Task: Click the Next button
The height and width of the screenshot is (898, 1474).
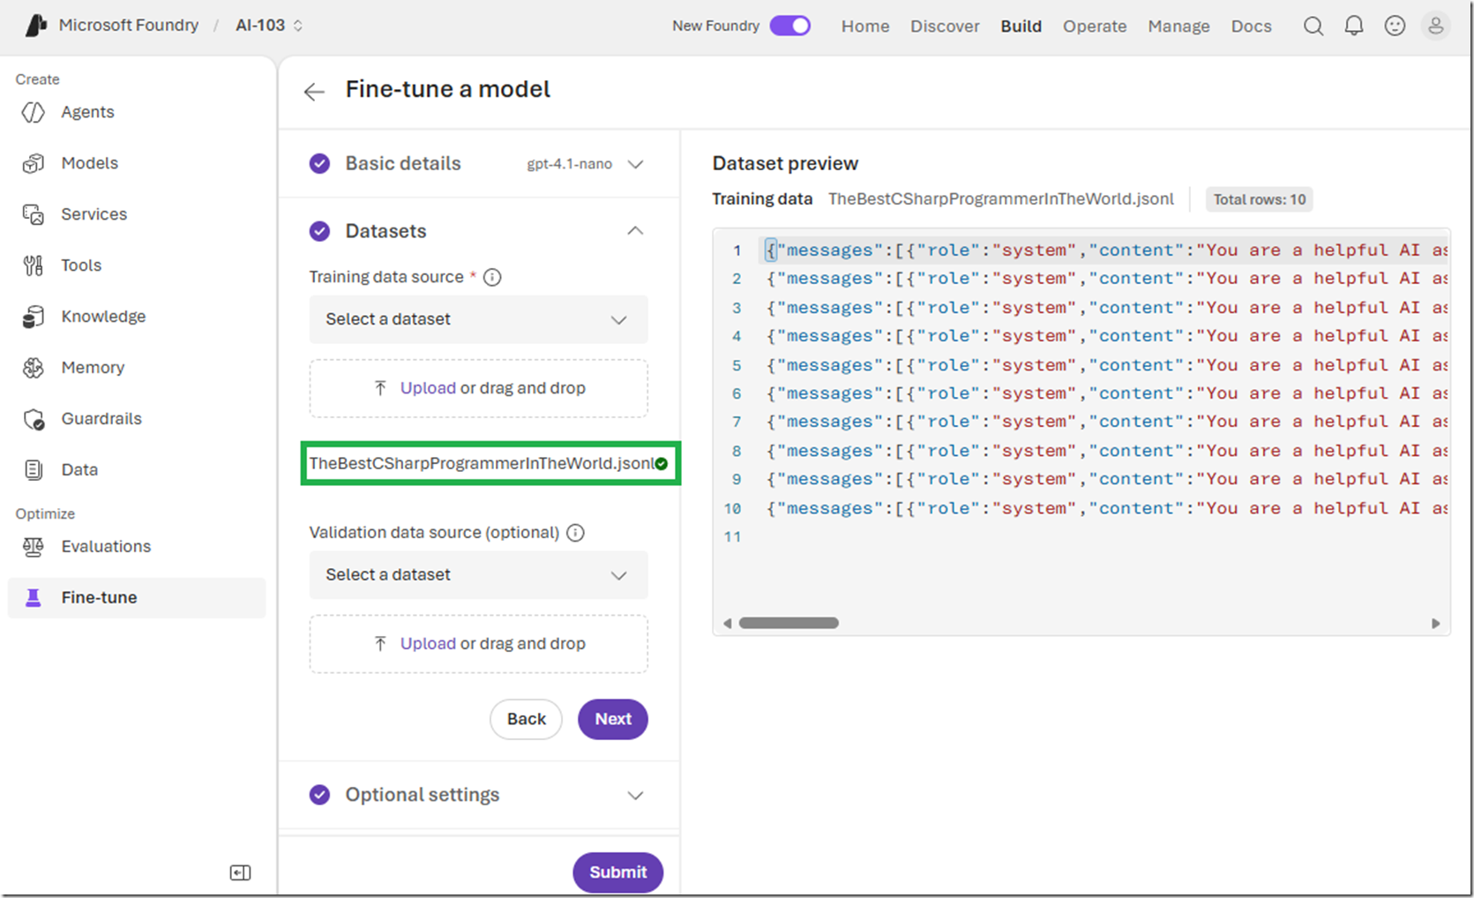Action: tap(613, 719)
